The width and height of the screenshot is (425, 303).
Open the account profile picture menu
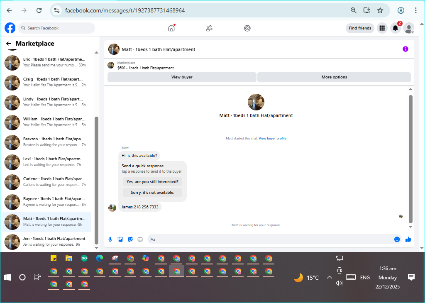(x=409, y=28)
